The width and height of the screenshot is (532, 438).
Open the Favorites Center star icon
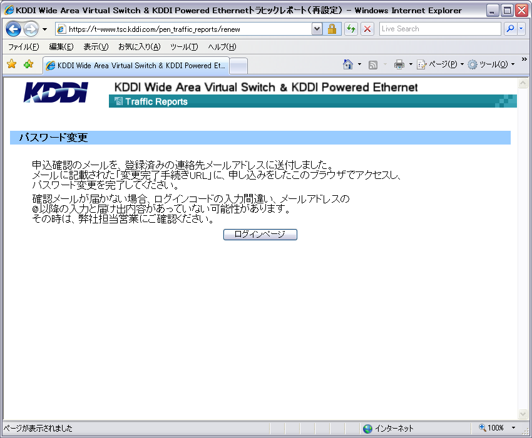tap(11, 64)
